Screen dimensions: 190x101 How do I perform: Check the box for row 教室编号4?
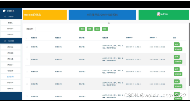click(27, 84)
